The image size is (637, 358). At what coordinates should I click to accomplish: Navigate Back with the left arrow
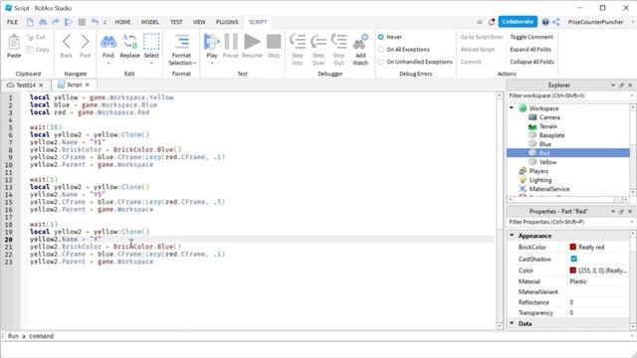[67, 42]
